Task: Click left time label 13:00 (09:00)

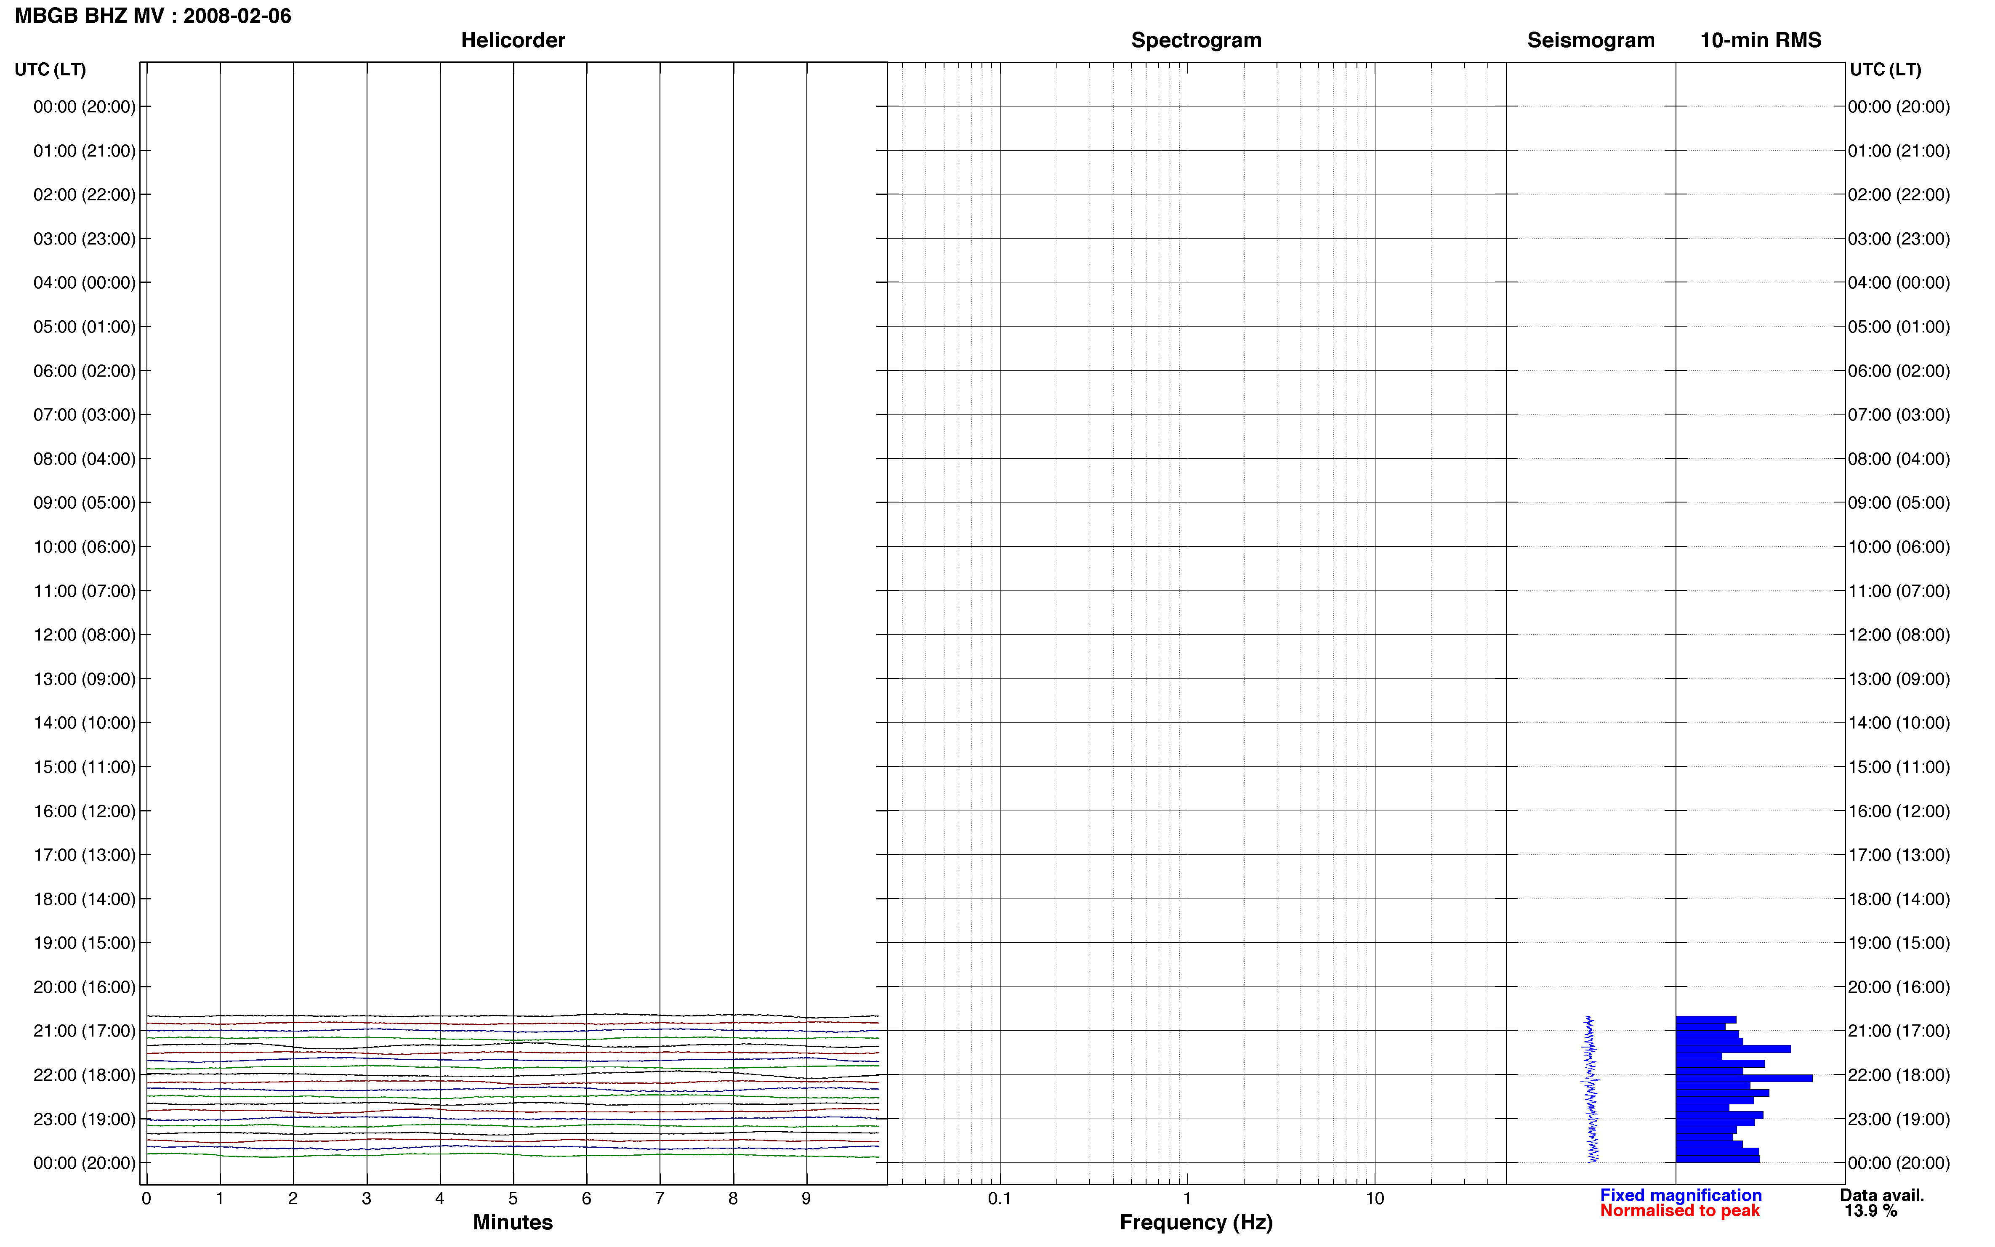Action: [84, 679]
